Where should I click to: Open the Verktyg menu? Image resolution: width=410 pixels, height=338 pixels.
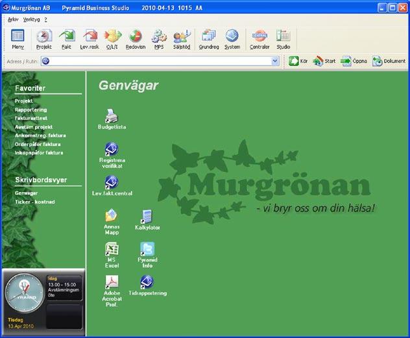point(31,19)
